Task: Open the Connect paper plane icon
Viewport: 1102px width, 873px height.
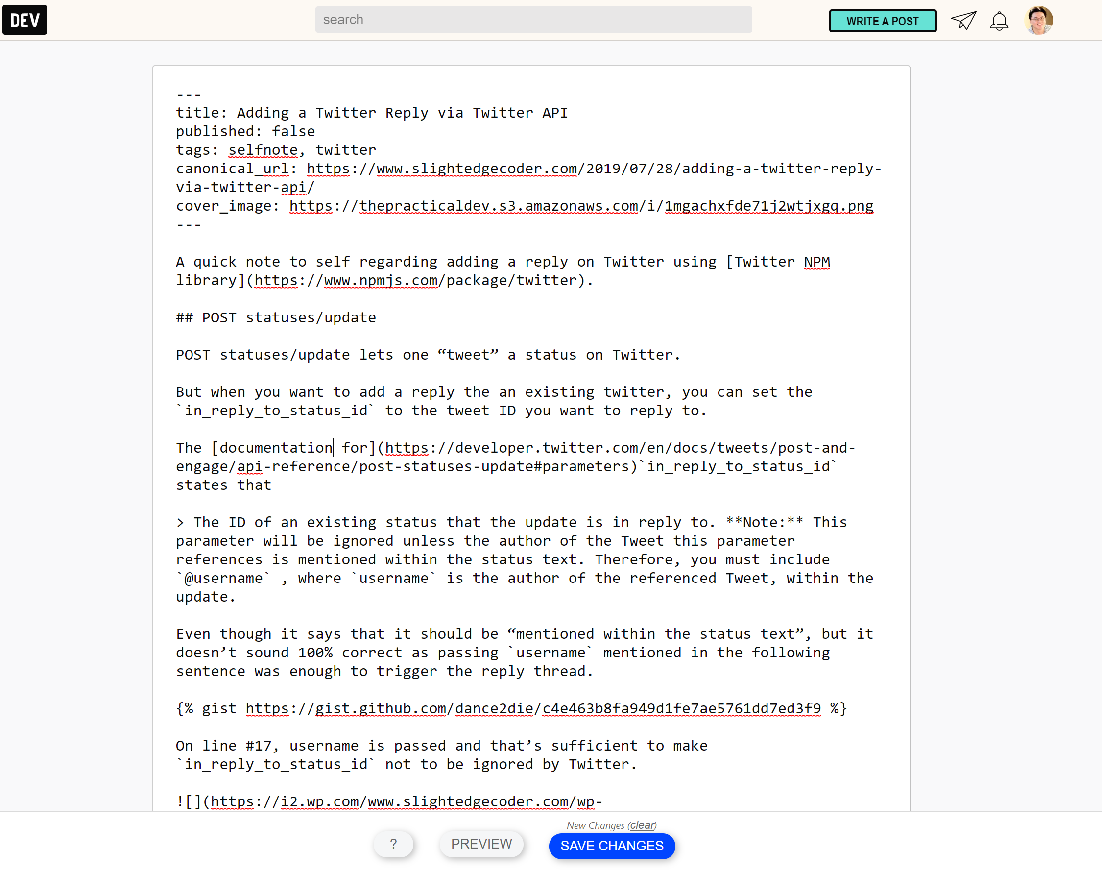Action: tap(963, 21)
